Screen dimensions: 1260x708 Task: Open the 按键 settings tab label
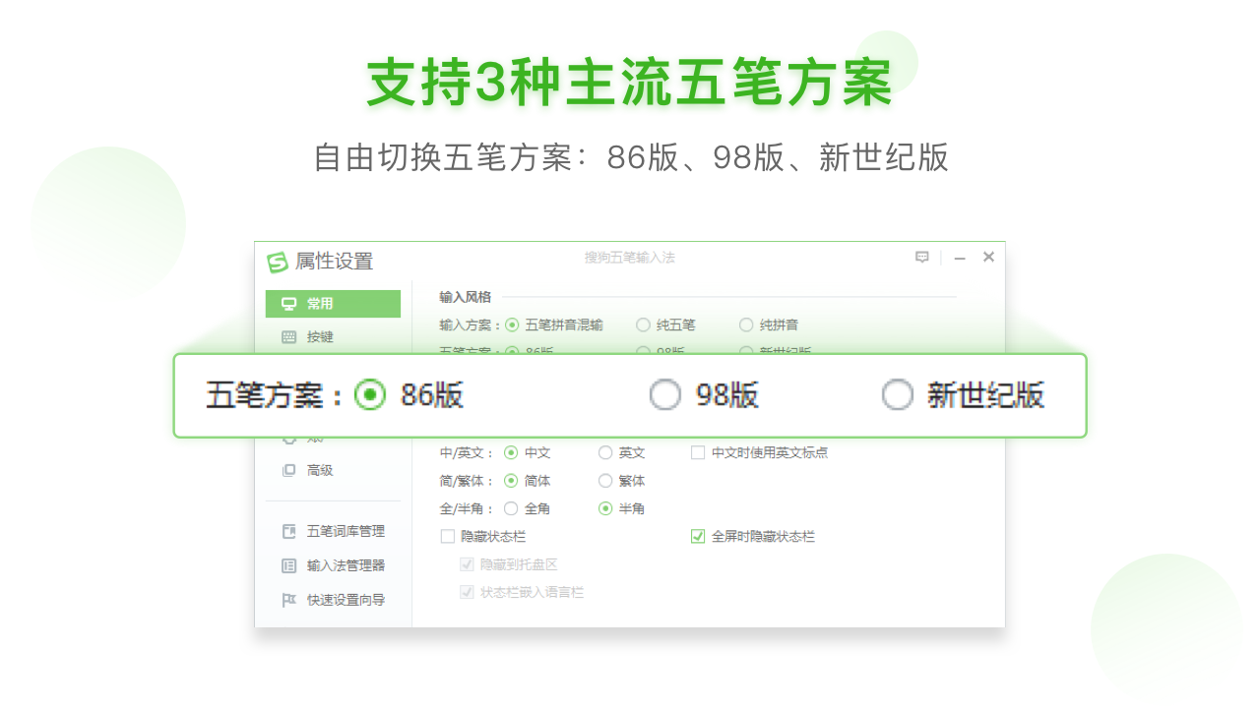pyautogui.click(x=320, y=337)
